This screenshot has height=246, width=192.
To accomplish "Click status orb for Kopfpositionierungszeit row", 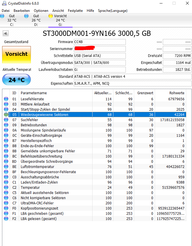I will [6, 208].
